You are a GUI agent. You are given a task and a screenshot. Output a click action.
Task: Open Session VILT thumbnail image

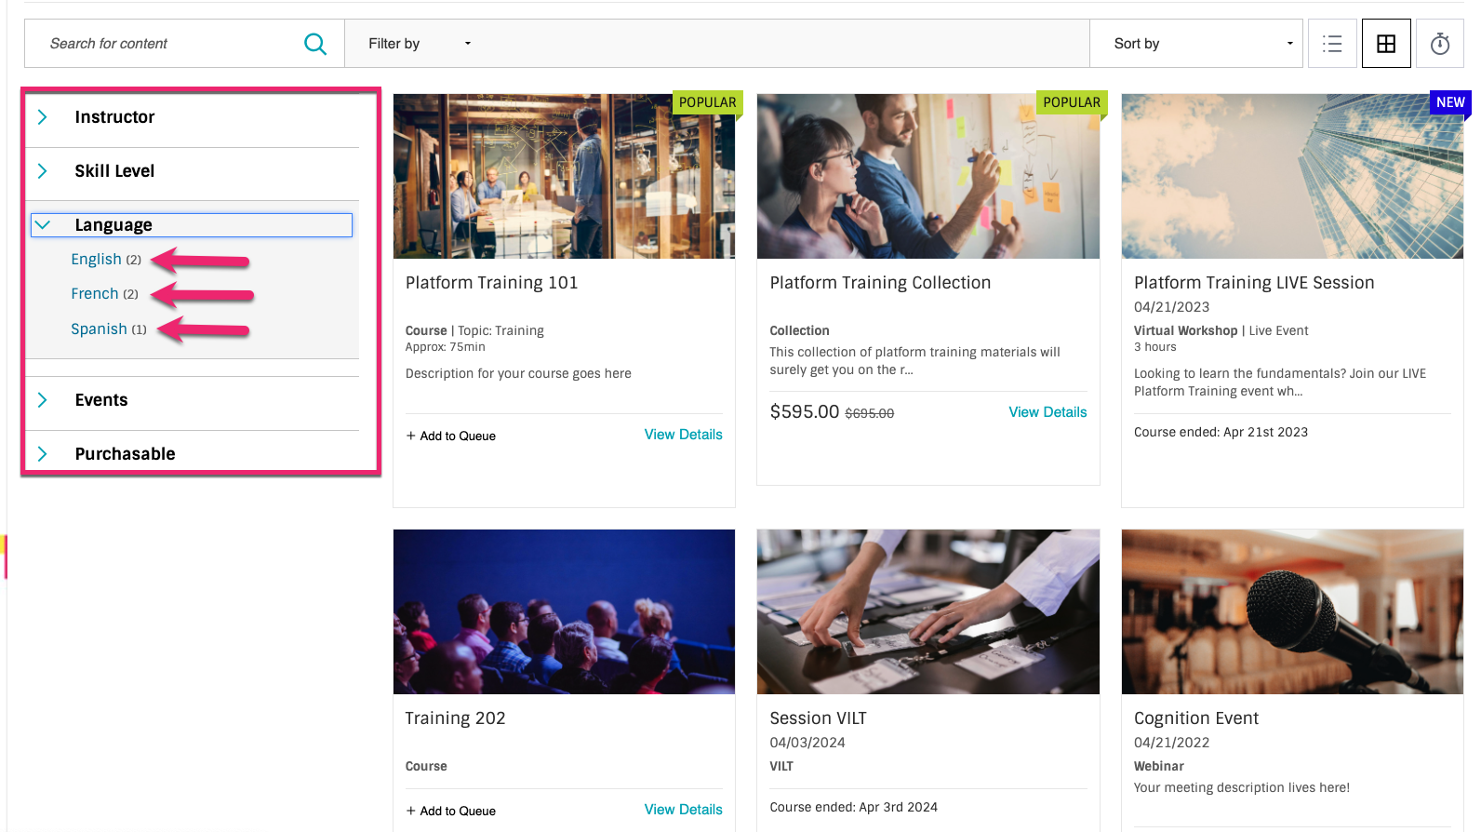928,612
